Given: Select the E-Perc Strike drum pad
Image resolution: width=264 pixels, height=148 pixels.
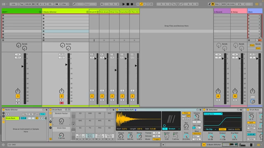Looking at the screenshot, I should (109, 136).
